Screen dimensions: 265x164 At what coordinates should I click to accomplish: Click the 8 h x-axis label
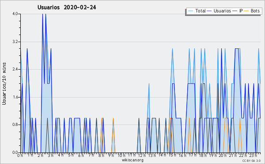pyautogui.click(x=101, y=156)
